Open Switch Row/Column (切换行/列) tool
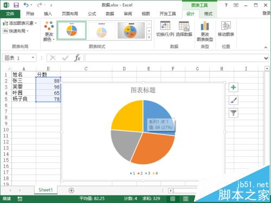 pos(165,29)
